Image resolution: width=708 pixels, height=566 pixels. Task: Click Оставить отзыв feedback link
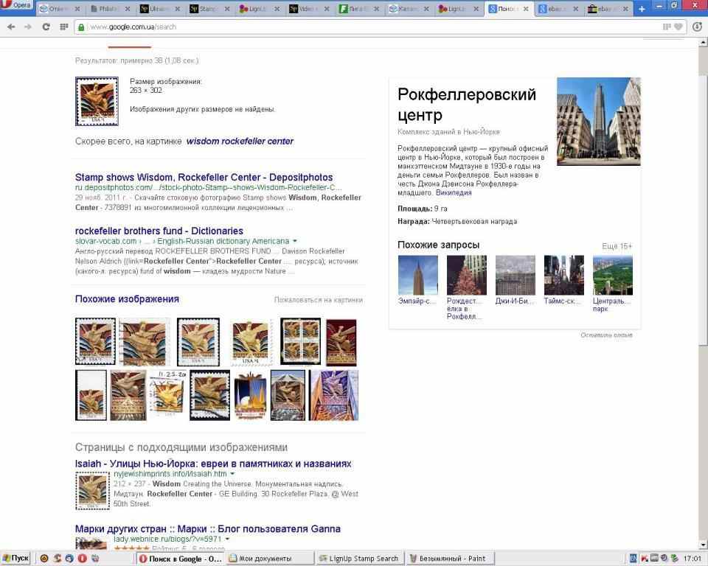point(606,335)
